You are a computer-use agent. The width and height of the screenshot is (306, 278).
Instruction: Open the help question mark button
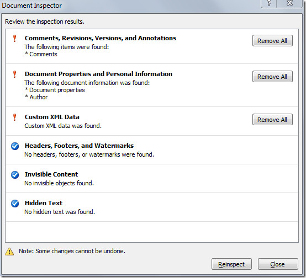269,3
